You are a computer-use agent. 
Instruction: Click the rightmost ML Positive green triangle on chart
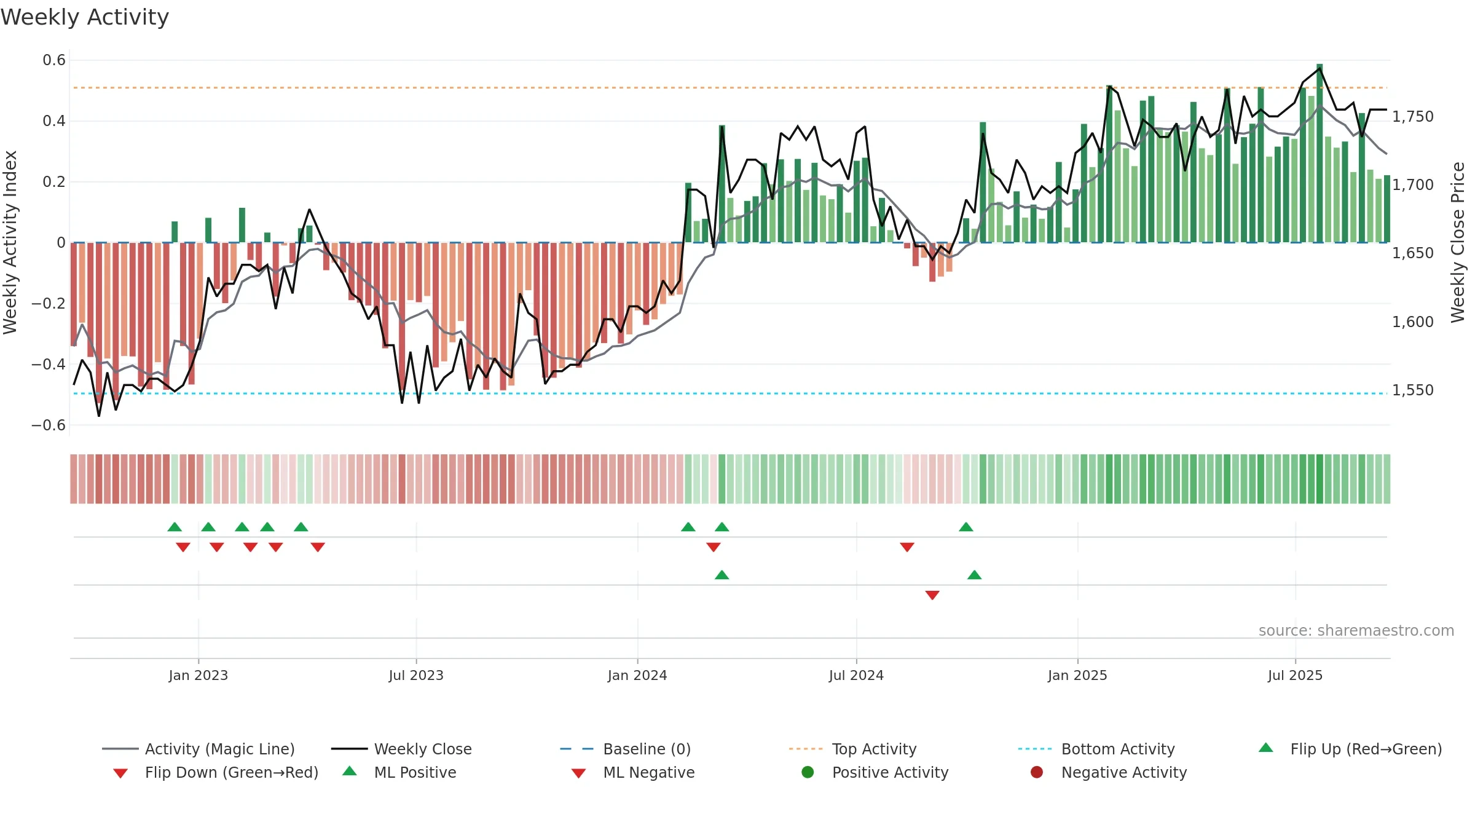(x=975, y=575)
